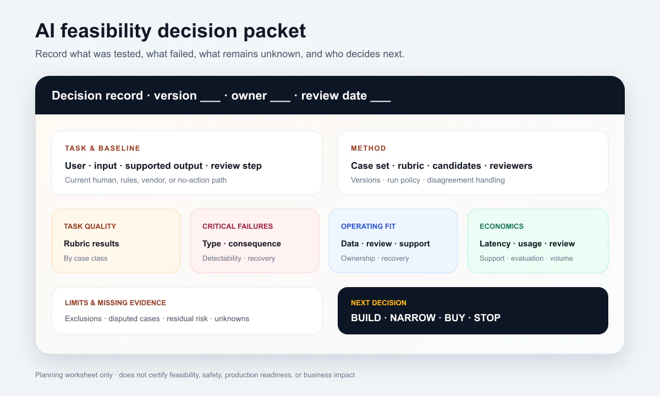The height and width of the screenshot is (396, 660).
Task: Click the 'Support · evaluation · volume' text
Action: 526,258
